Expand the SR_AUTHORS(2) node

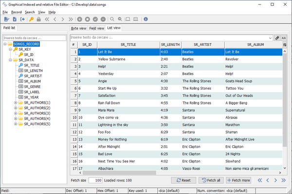coord(16,108)
